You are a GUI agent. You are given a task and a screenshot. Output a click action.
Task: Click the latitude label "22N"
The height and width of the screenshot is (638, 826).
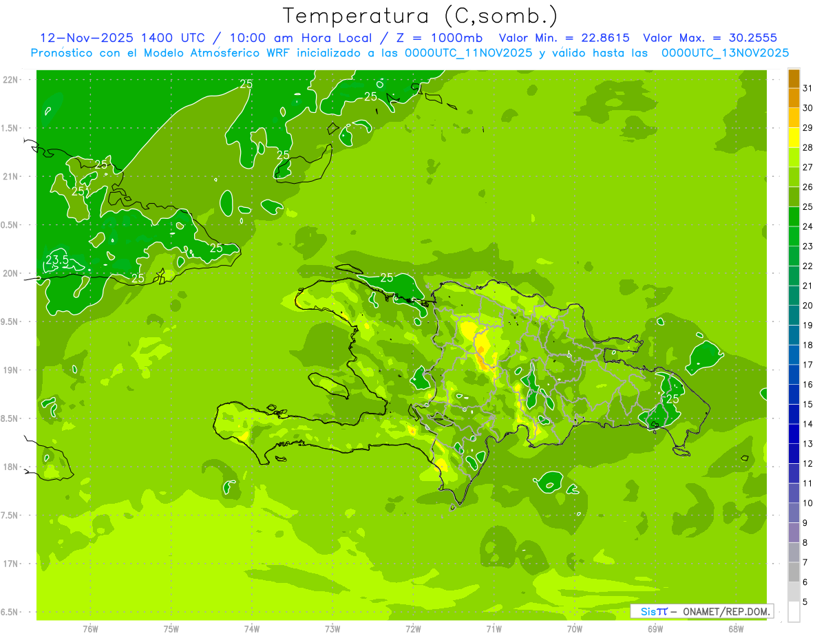[10, 80]
